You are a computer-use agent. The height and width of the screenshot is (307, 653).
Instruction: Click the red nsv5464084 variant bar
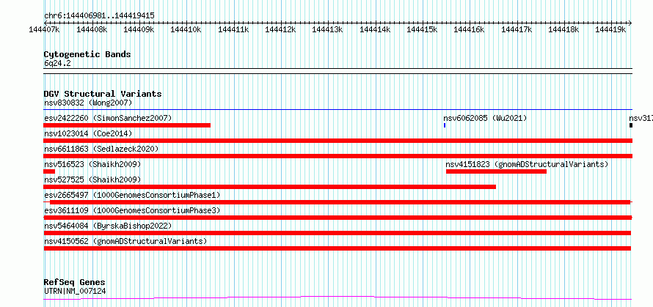point(338,233)
